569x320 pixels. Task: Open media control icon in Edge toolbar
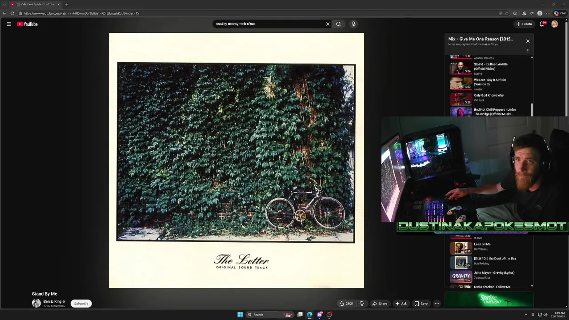[524, 13]
